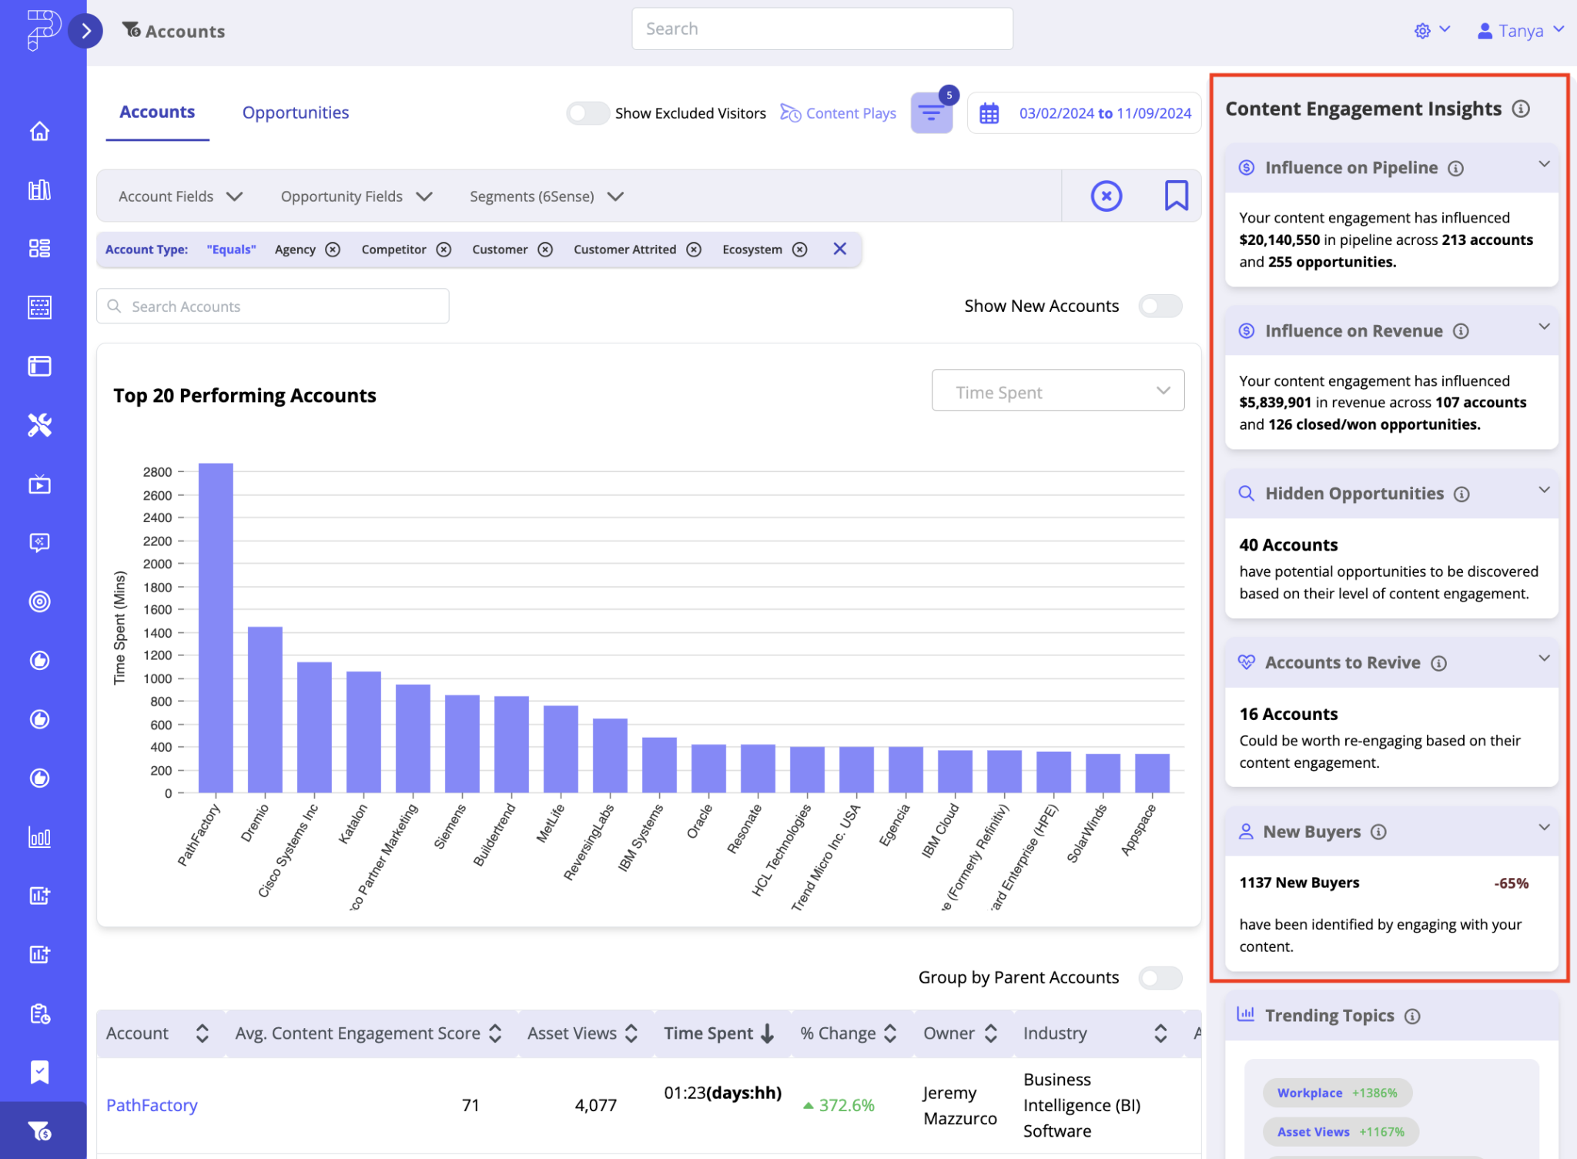Viewport: 1577px width, 1159px height.
Task: Open the Account Fields dropdown
Action: [180, 196]
